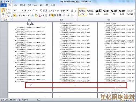
Task: Switch to the 引用 References tab
Action: (x=29, y=5)
